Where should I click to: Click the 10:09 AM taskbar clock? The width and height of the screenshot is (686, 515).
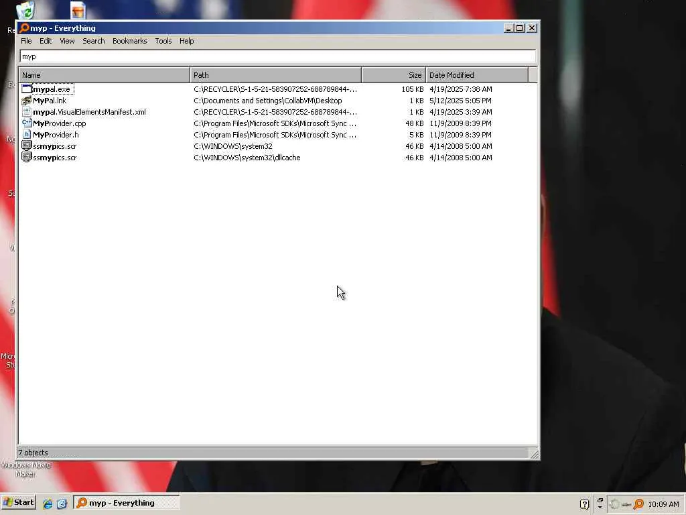point(663,504)
